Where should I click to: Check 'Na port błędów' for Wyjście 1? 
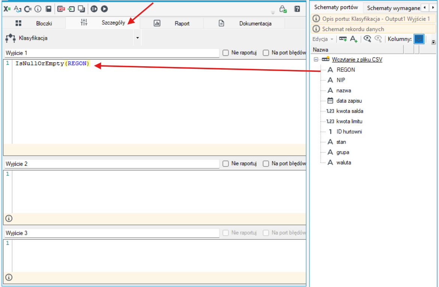coord(266,53)
